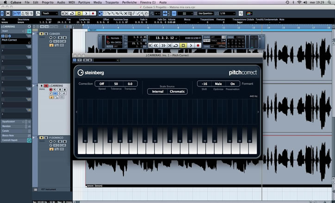Open the Trasporto menu

[112, 2]
